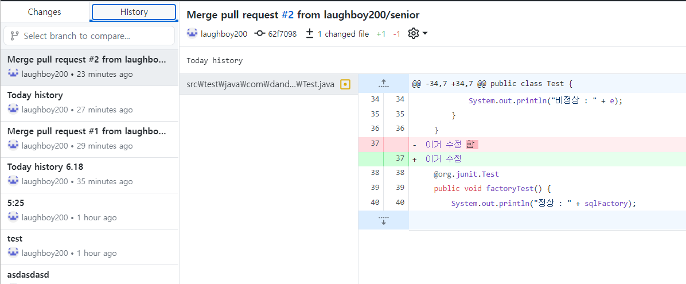Viewport: 686px width, 284px height.
Task: Select the Today history 6.18 commit
Action: click(89, 175)
